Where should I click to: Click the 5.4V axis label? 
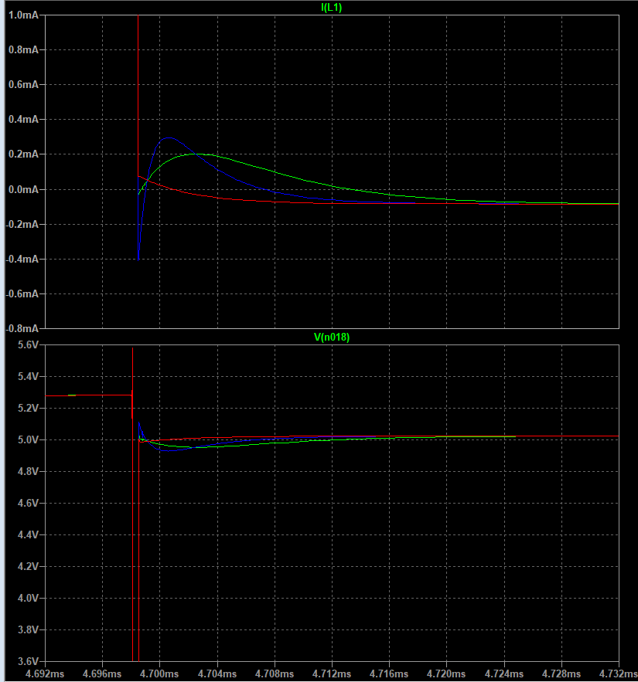click(28, 376)
